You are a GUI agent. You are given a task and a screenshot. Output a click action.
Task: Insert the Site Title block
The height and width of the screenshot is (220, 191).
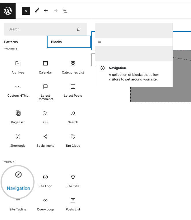[73, 181]
